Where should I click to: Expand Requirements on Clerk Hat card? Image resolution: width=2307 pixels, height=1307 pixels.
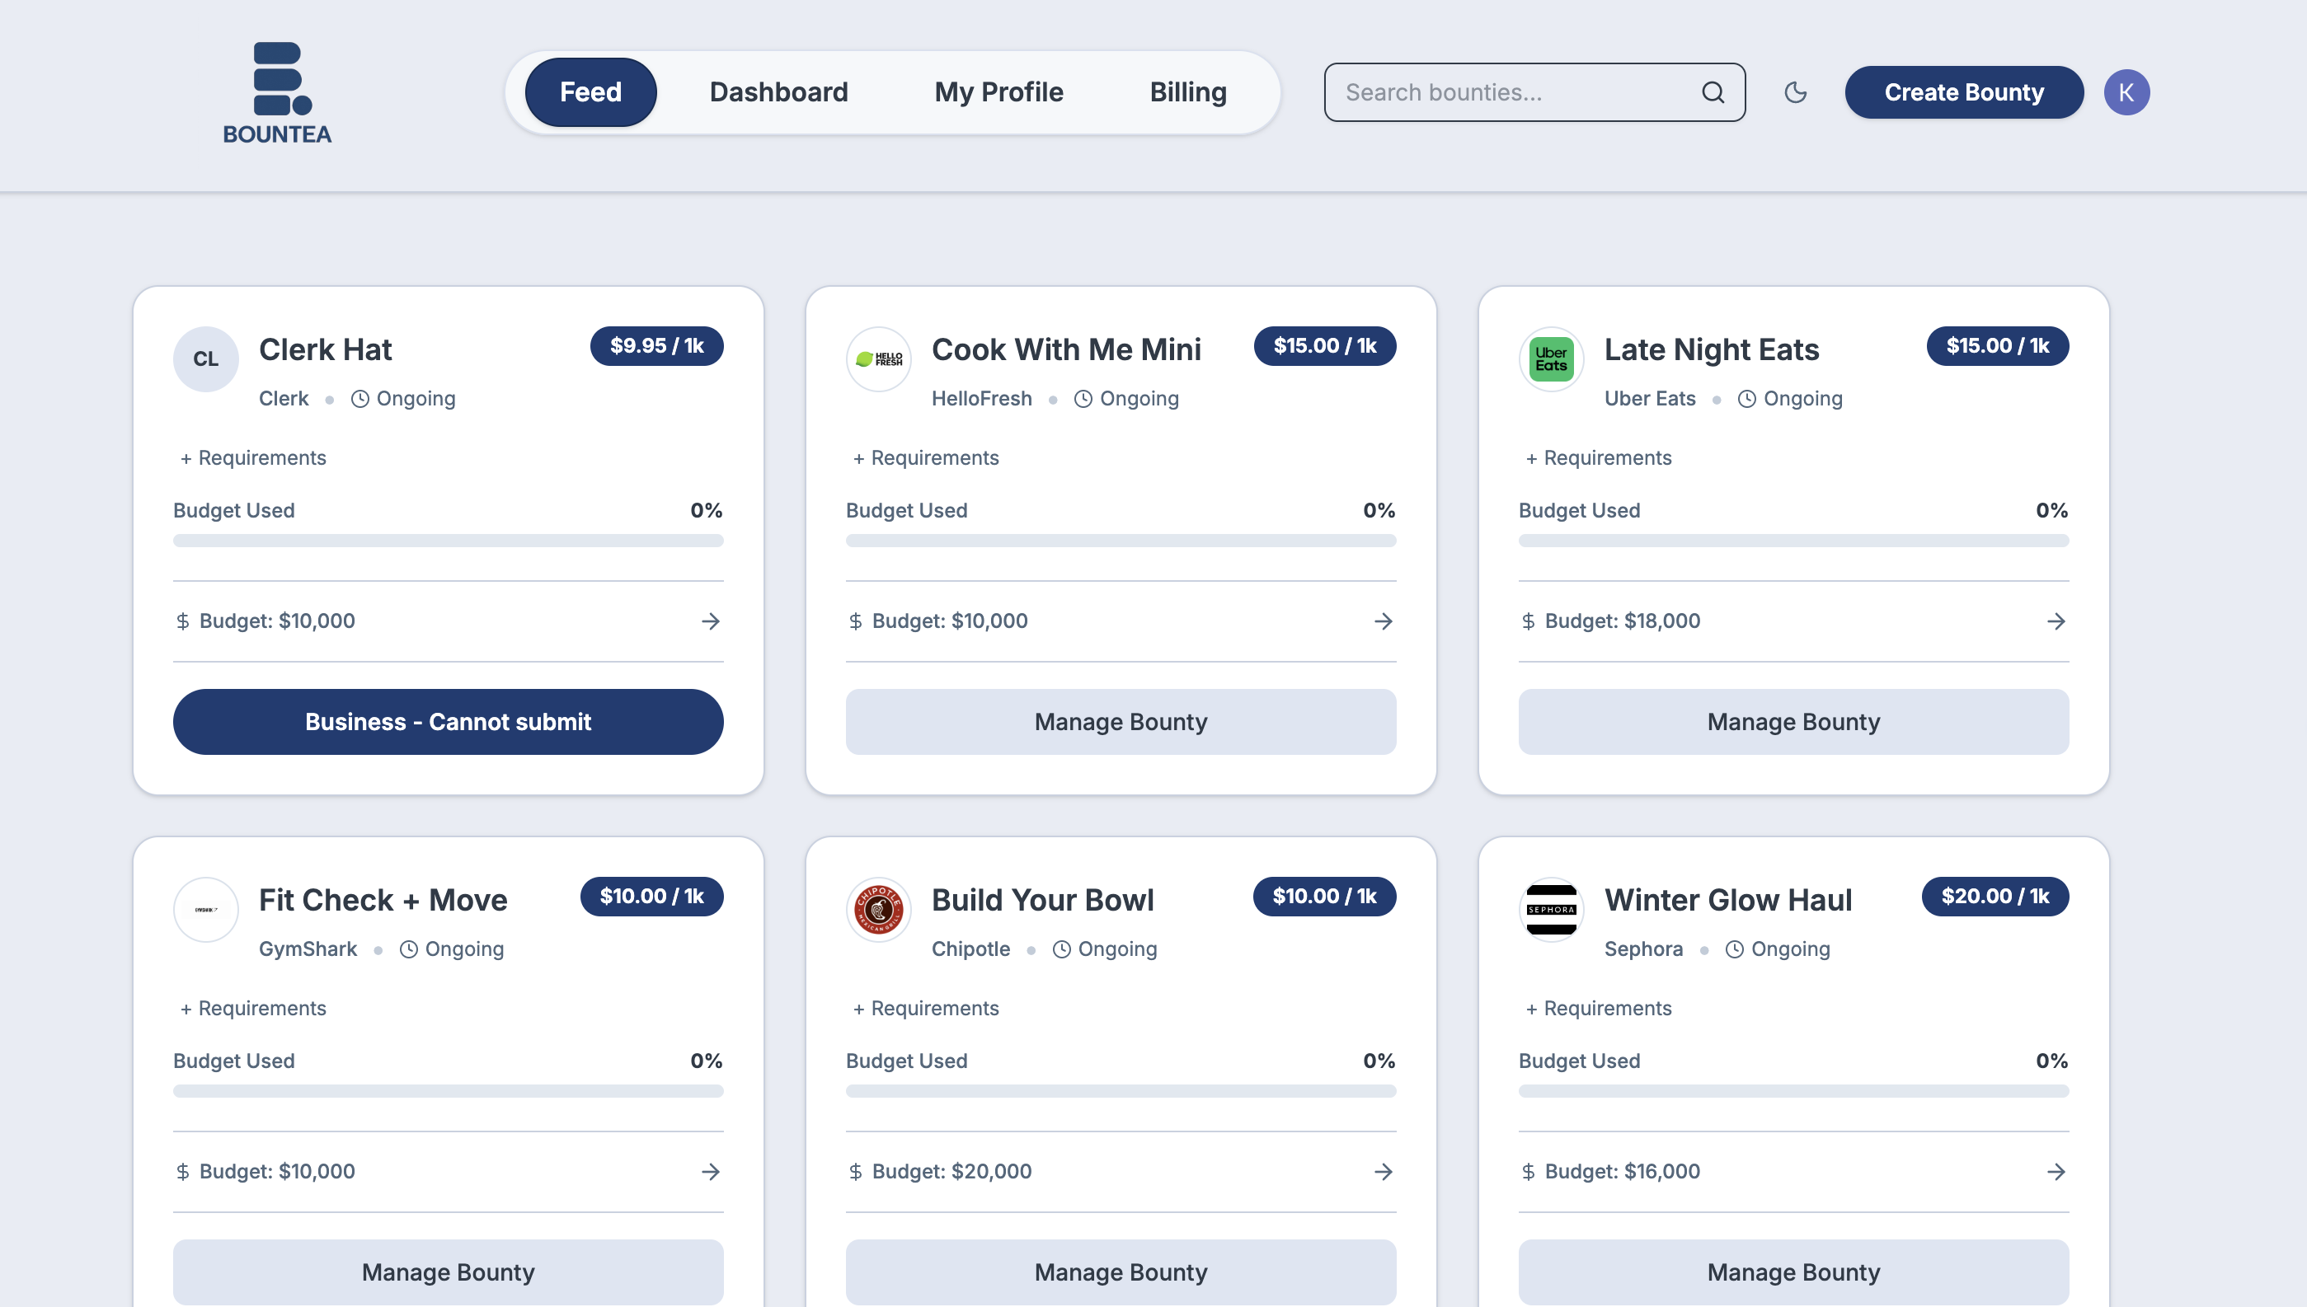(x=253, y=458)
